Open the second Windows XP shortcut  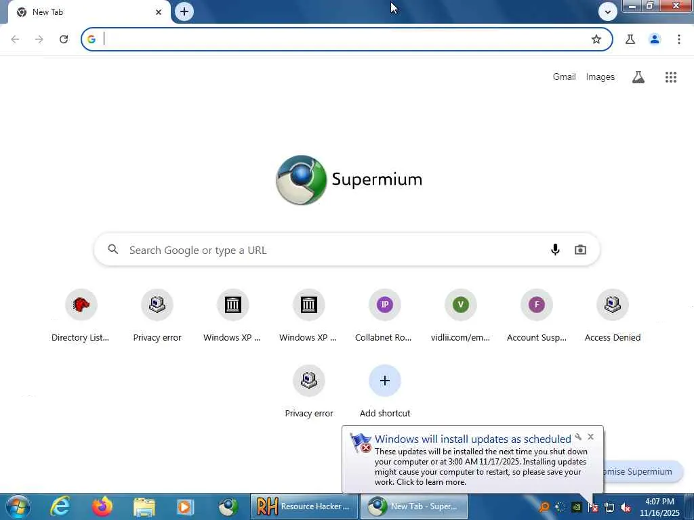(308, 315)
